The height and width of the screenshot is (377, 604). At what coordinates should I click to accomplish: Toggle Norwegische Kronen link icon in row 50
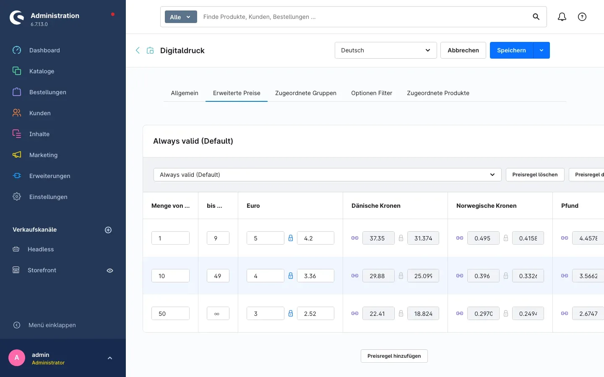(460, 313)
